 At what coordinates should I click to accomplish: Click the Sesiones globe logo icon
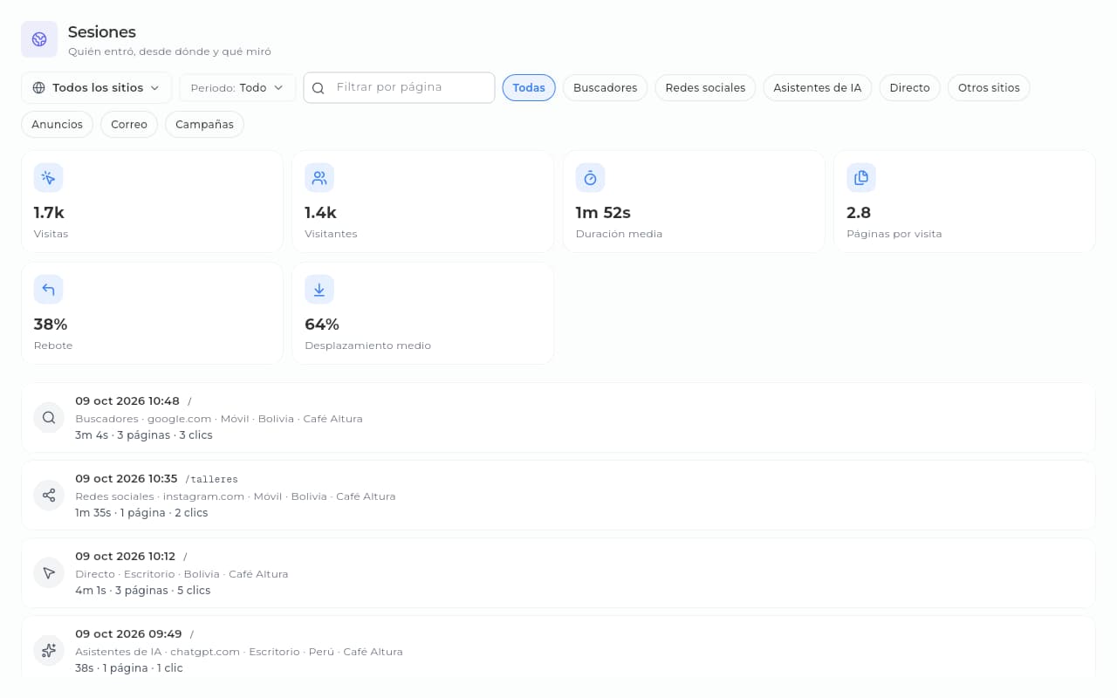pos(39,39)
